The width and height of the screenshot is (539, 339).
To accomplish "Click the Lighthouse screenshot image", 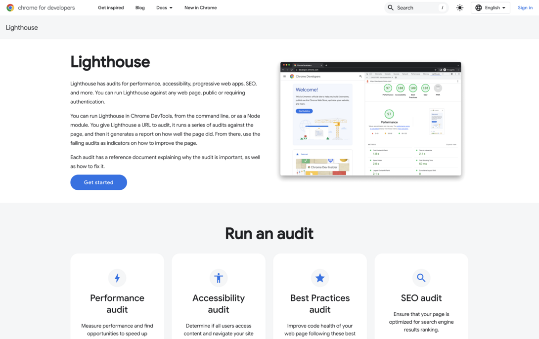I will 370,119.
